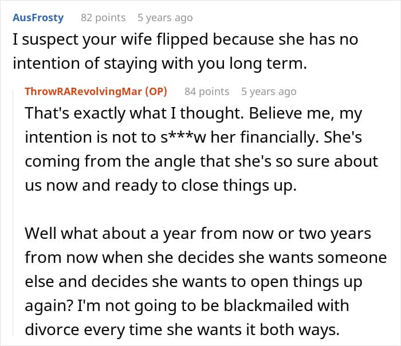This screenshot has width=401, height=346.
Task: Click the OP reply's "5 years ago" timestamp
Action: 269,91
